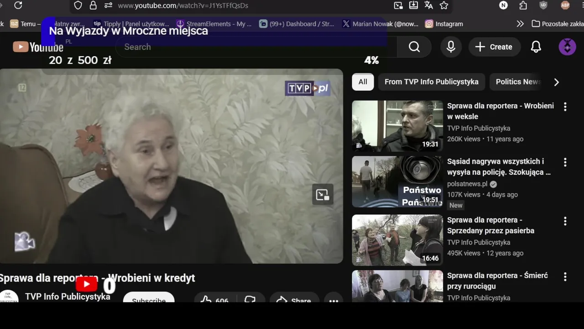Viewport: 584px width, 329px height.
Task: Open the Sąsiad nagrywa wszystkich video thumbnail
Action: click(397, 182)
